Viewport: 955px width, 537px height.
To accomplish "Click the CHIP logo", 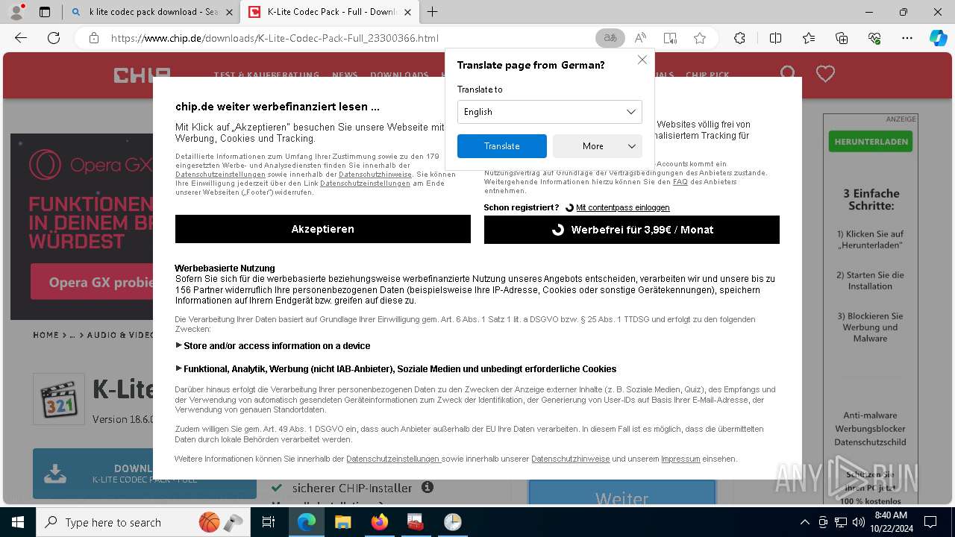I will pyautogui.click(x=142, y=75).
